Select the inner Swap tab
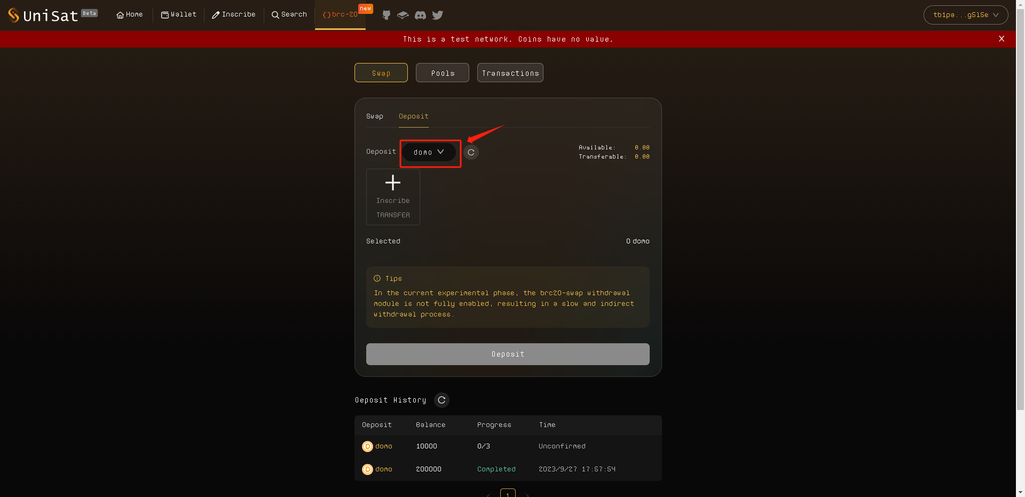 [374, 116]
